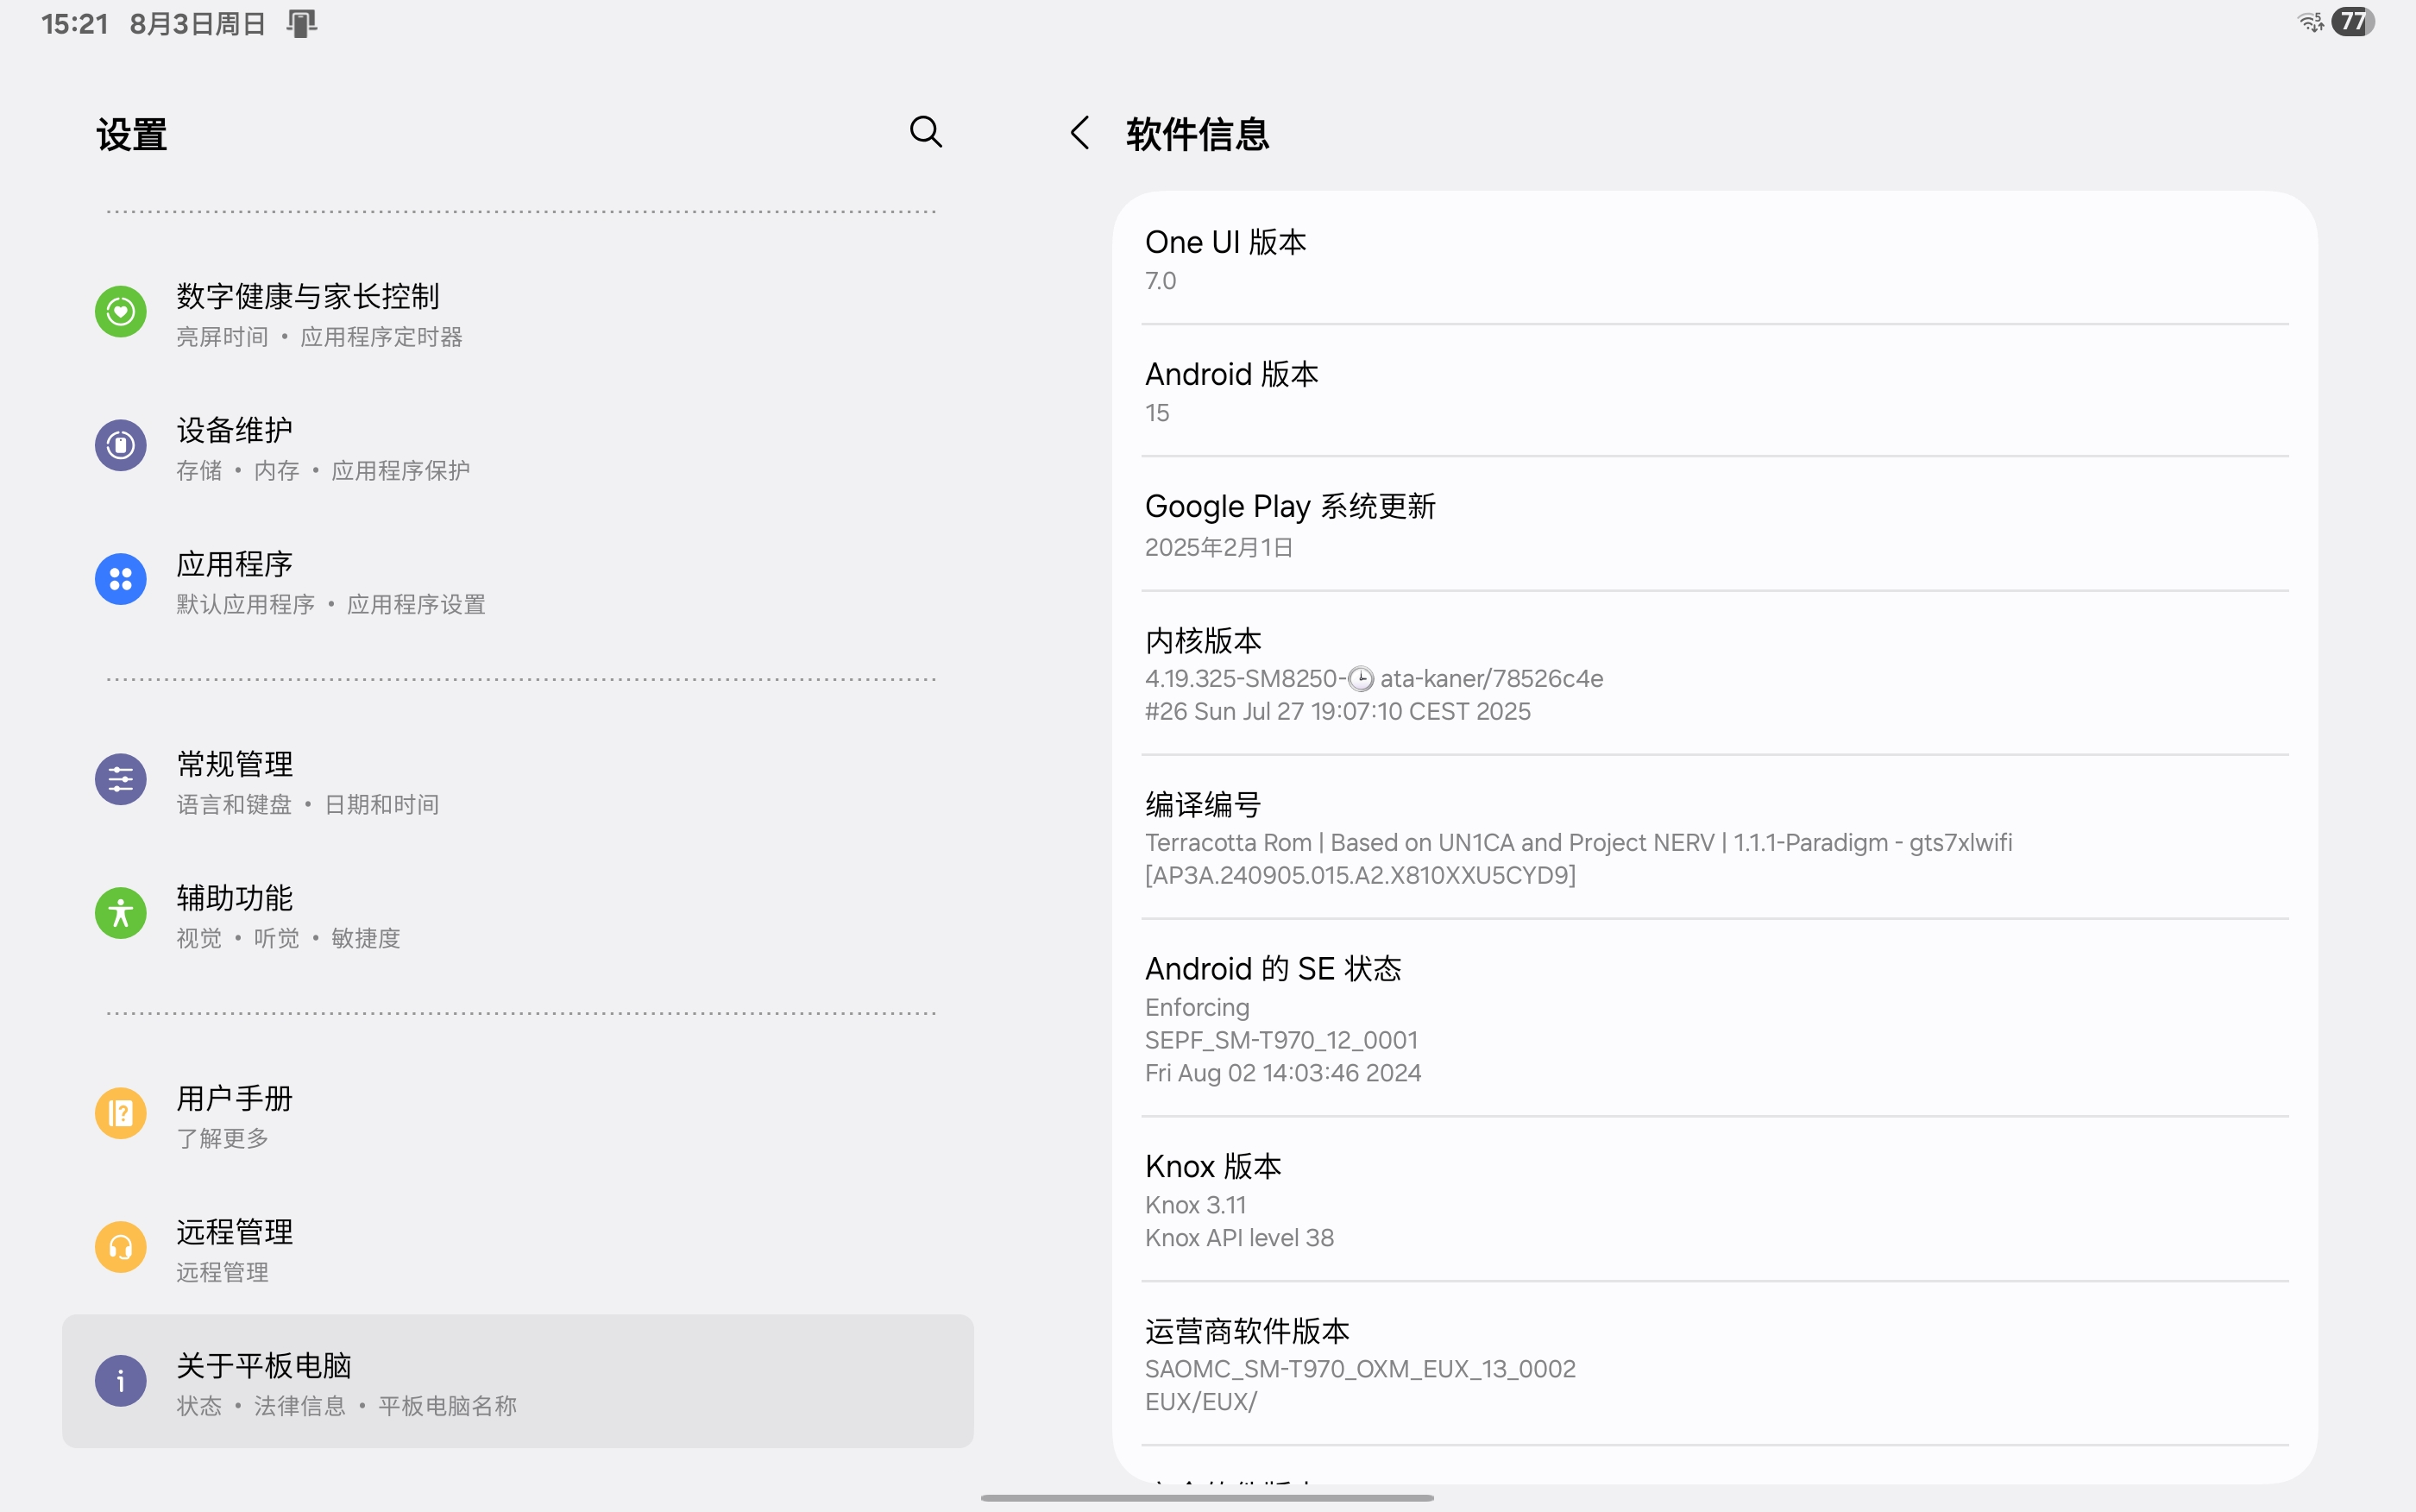Open 数字健康与家长控制 settings
The width and height of the screenshot is (2416, 1512).
pyautogui.click(x=518, y=313)
